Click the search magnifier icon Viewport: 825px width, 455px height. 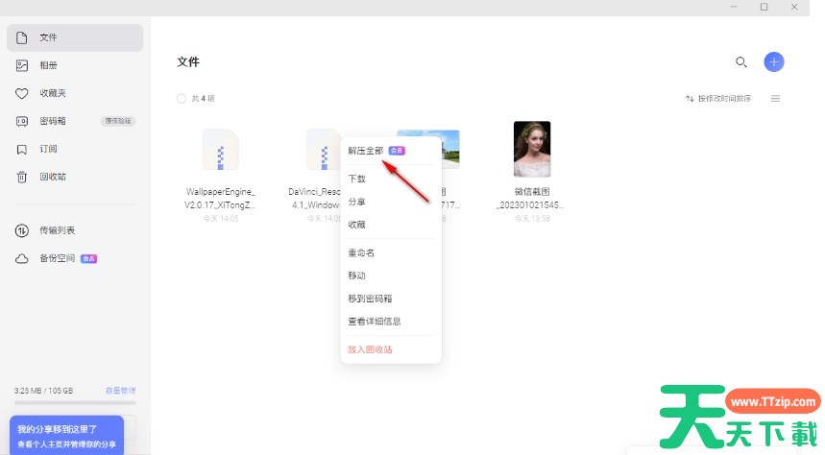(740, 61)
